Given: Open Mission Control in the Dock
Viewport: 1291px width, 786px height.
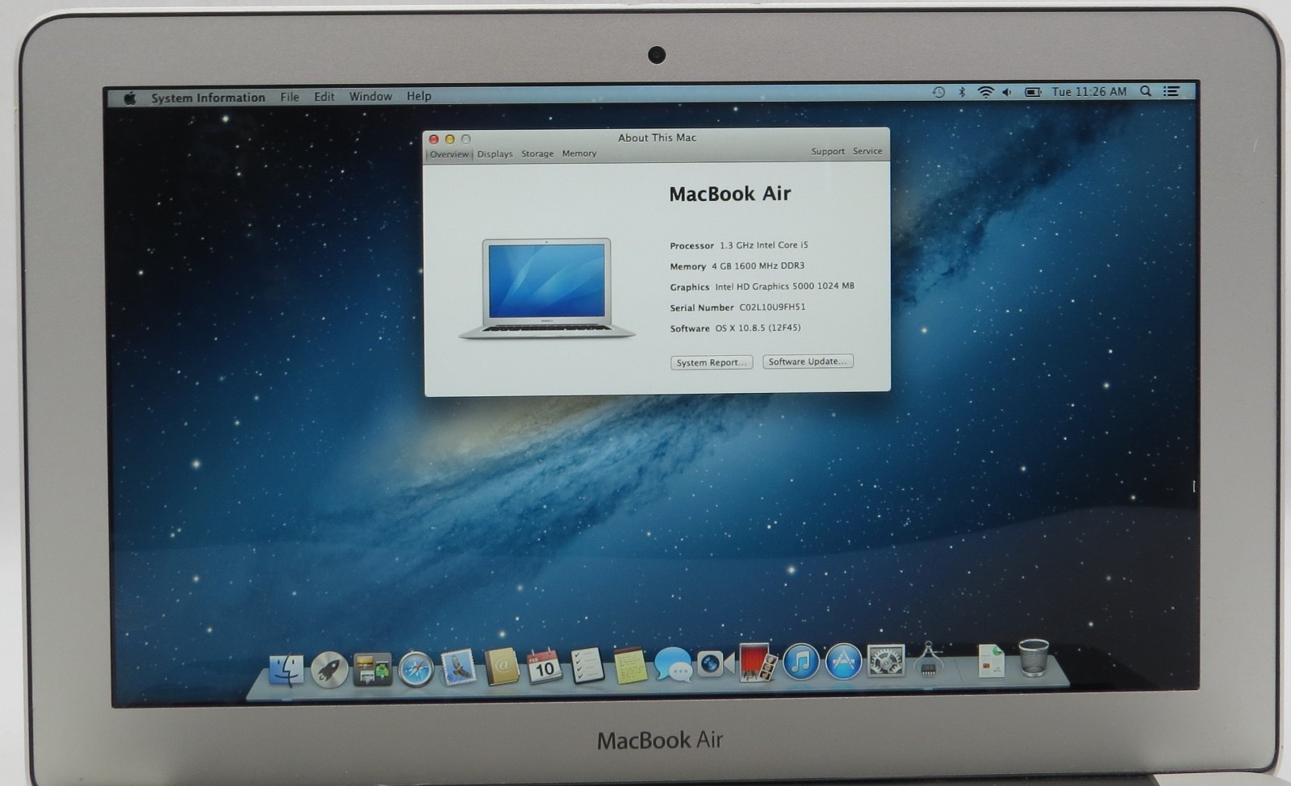Looking at the screenshot, I should point(372,669).
